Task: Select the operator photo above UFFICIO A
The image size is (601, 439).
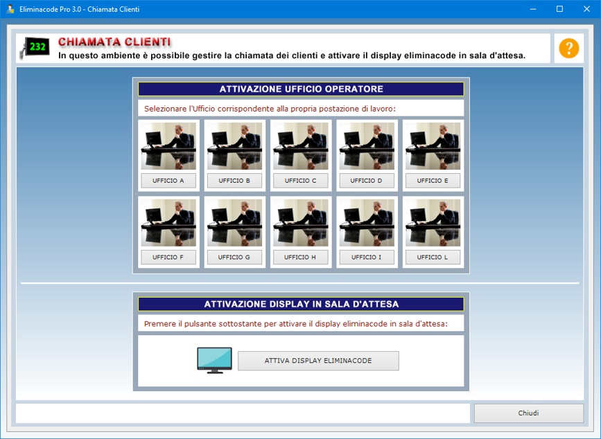Action: click(168, 146)
